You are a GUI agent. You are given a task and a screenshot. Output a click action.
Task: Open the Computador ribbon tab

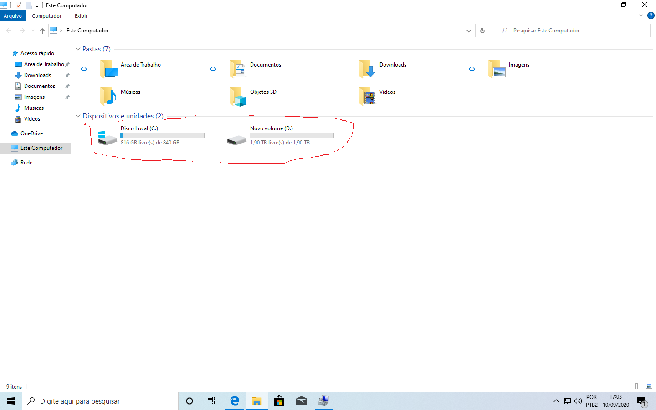(x=46, y=16)
